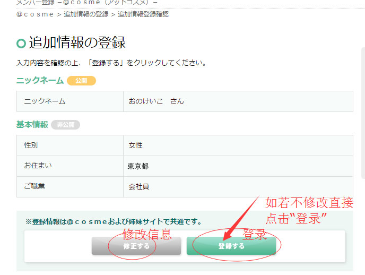Click the 東京都 residence value
The image size is (365, 275).
[138, 166]
